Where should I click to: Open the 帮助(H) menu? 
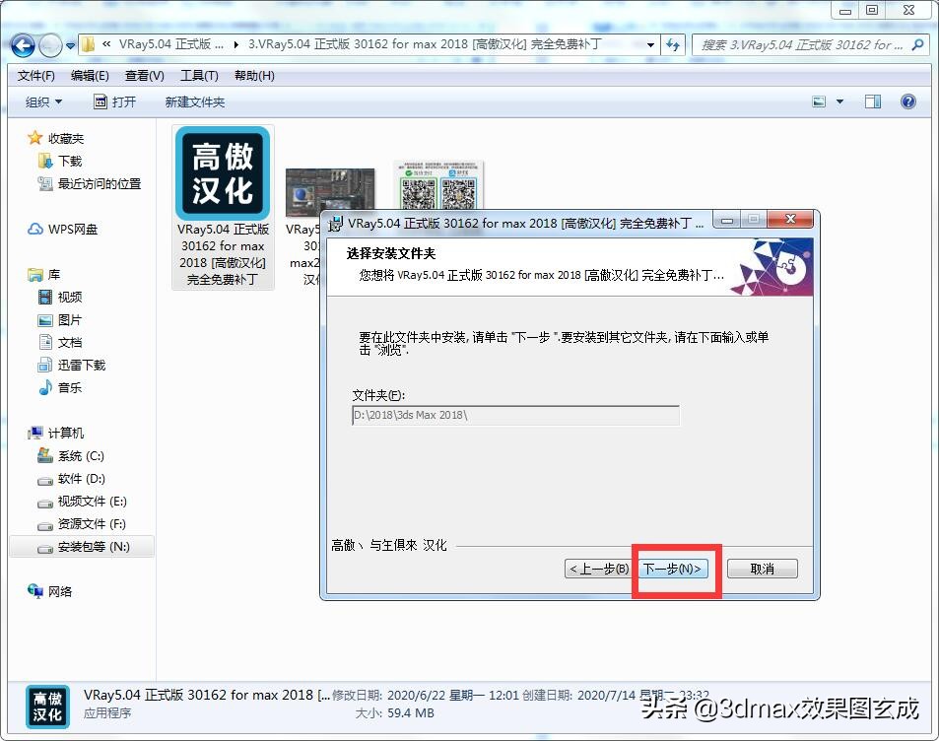[254, 76]
